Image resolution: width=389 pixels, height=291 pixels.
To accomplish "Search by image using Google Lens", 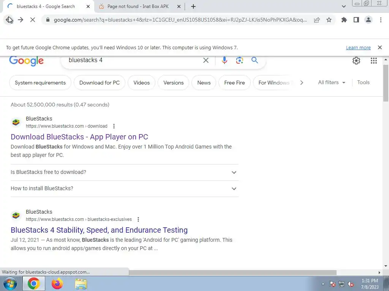I will [239, 60].
